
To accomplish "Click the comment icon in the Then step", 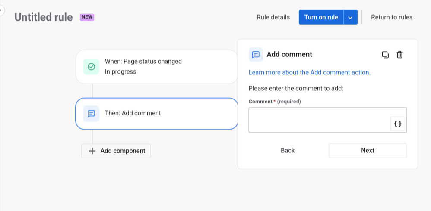I will point(91,114).
